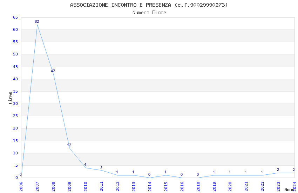
Task: Click the data label 0 above year 2016
Action: tap(182, 174)
